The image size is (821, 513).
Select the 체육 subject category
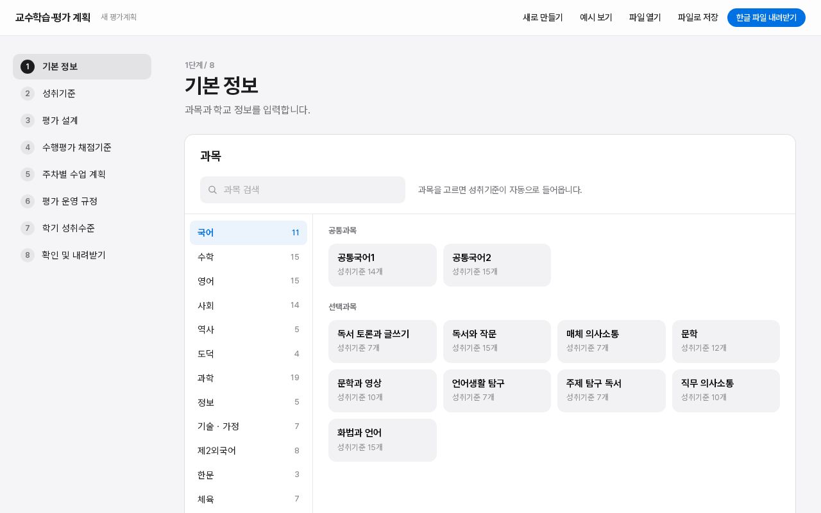point(248,499)
